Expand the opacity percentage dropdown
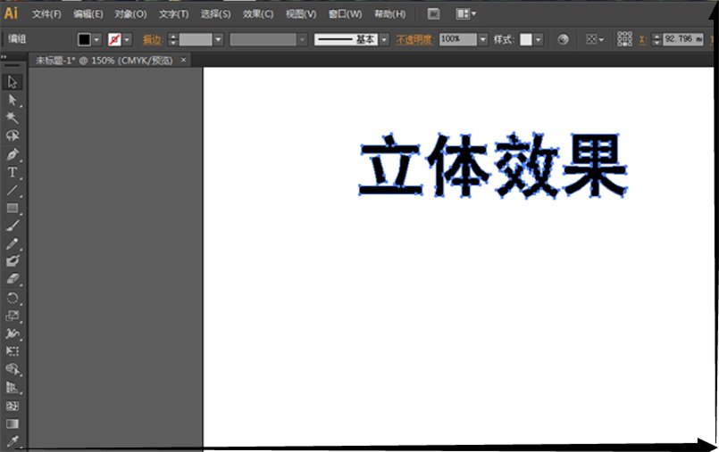This screenshot has height=452, width=719. (x=482, y=40)
